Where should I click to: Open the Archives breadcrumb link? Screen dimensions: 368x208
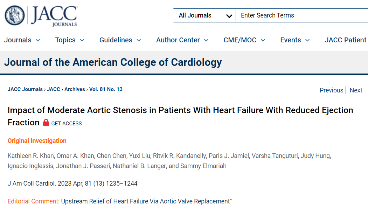(x=75, y=89)
